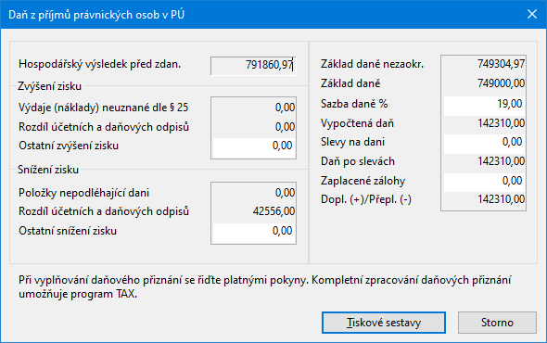Image resolution: width=547 pixels, height=343 pixels.
Task: Click the Základ daně value 749000,00
Action: click(501, 83)
